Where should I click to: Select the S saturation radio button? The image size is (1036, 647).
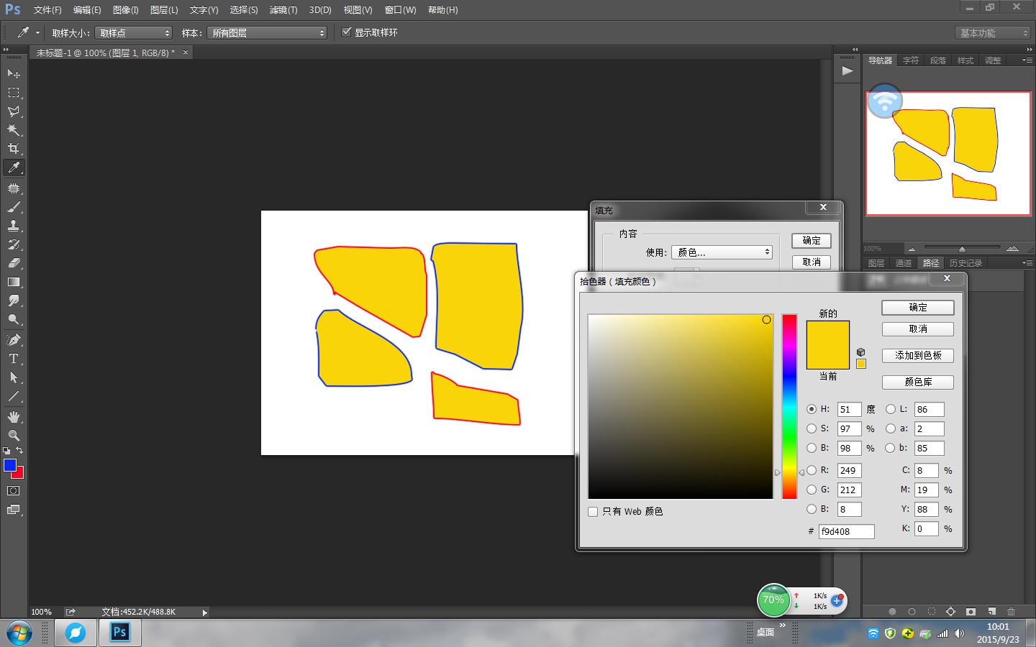point(812,428)
